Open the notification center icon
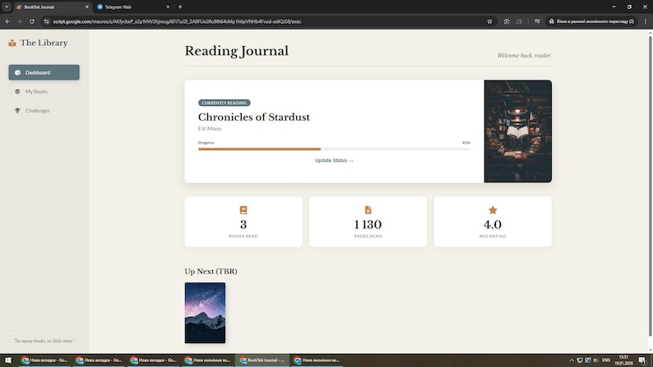 642,360
